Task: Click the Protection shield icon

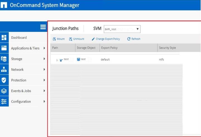Action: [x=4, y=80]
